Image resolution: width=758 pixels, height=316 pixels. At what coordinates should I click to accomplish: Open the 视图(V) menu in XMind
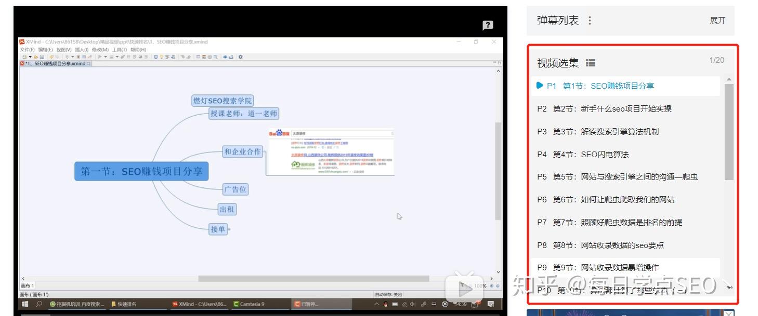point(64,50)
